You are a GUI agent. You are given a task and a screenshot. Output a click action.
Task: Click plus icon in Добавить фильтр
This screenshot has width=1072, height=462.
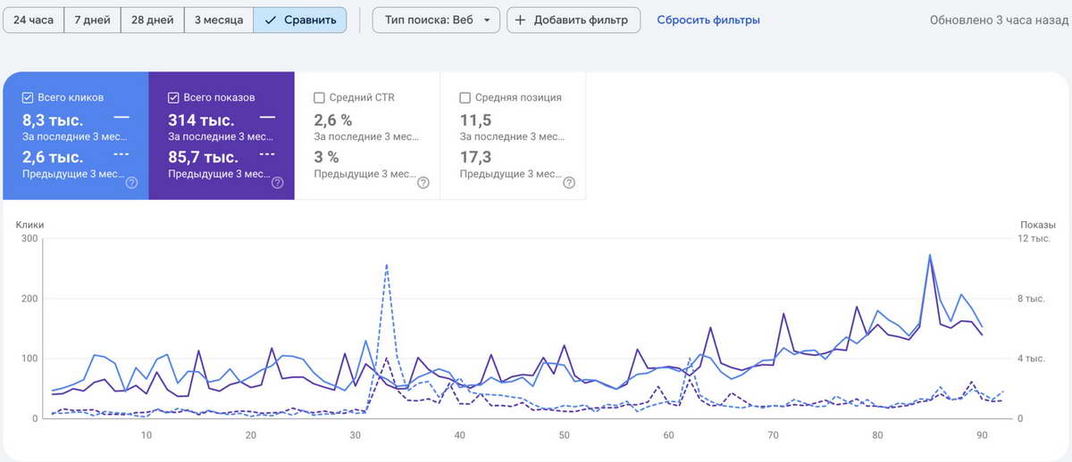(x=521, y=20)
